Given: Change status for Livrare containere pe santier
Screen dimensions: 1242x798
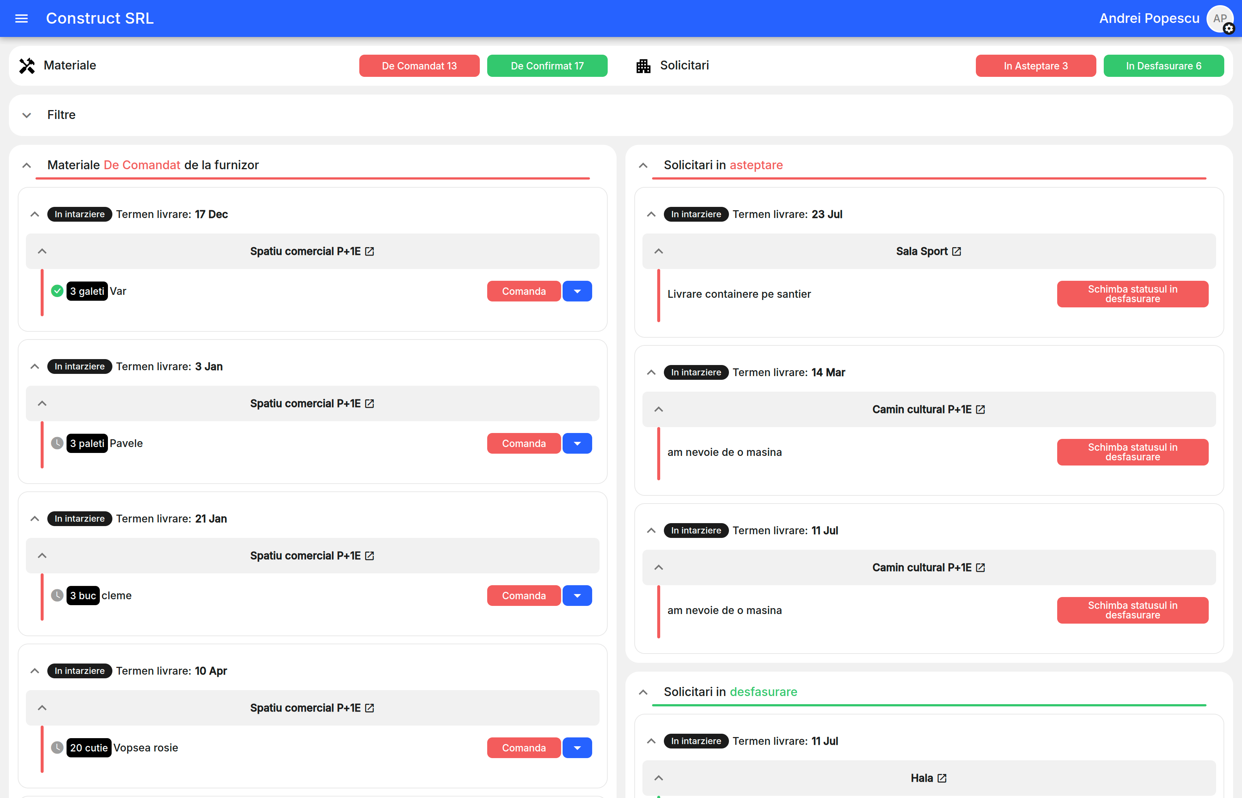Looking at the screenshot, I should pyautogui.click(x=1132, y=294).
